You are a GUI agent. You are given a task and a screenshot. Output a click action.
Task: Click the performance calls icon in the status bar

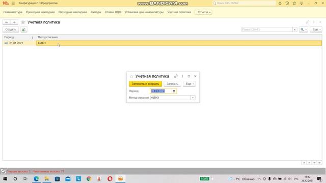[4, 171]
